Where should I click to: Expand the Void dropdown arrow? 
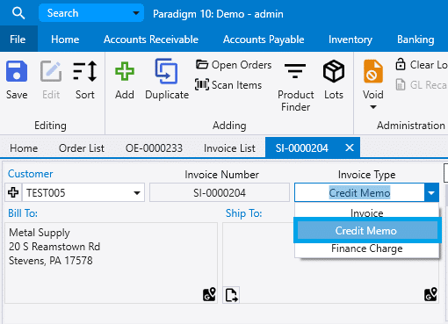(373, 107)
